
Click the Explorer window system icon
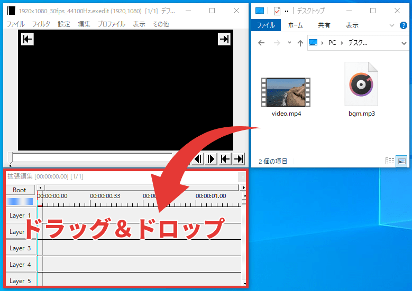coord(260,11)
